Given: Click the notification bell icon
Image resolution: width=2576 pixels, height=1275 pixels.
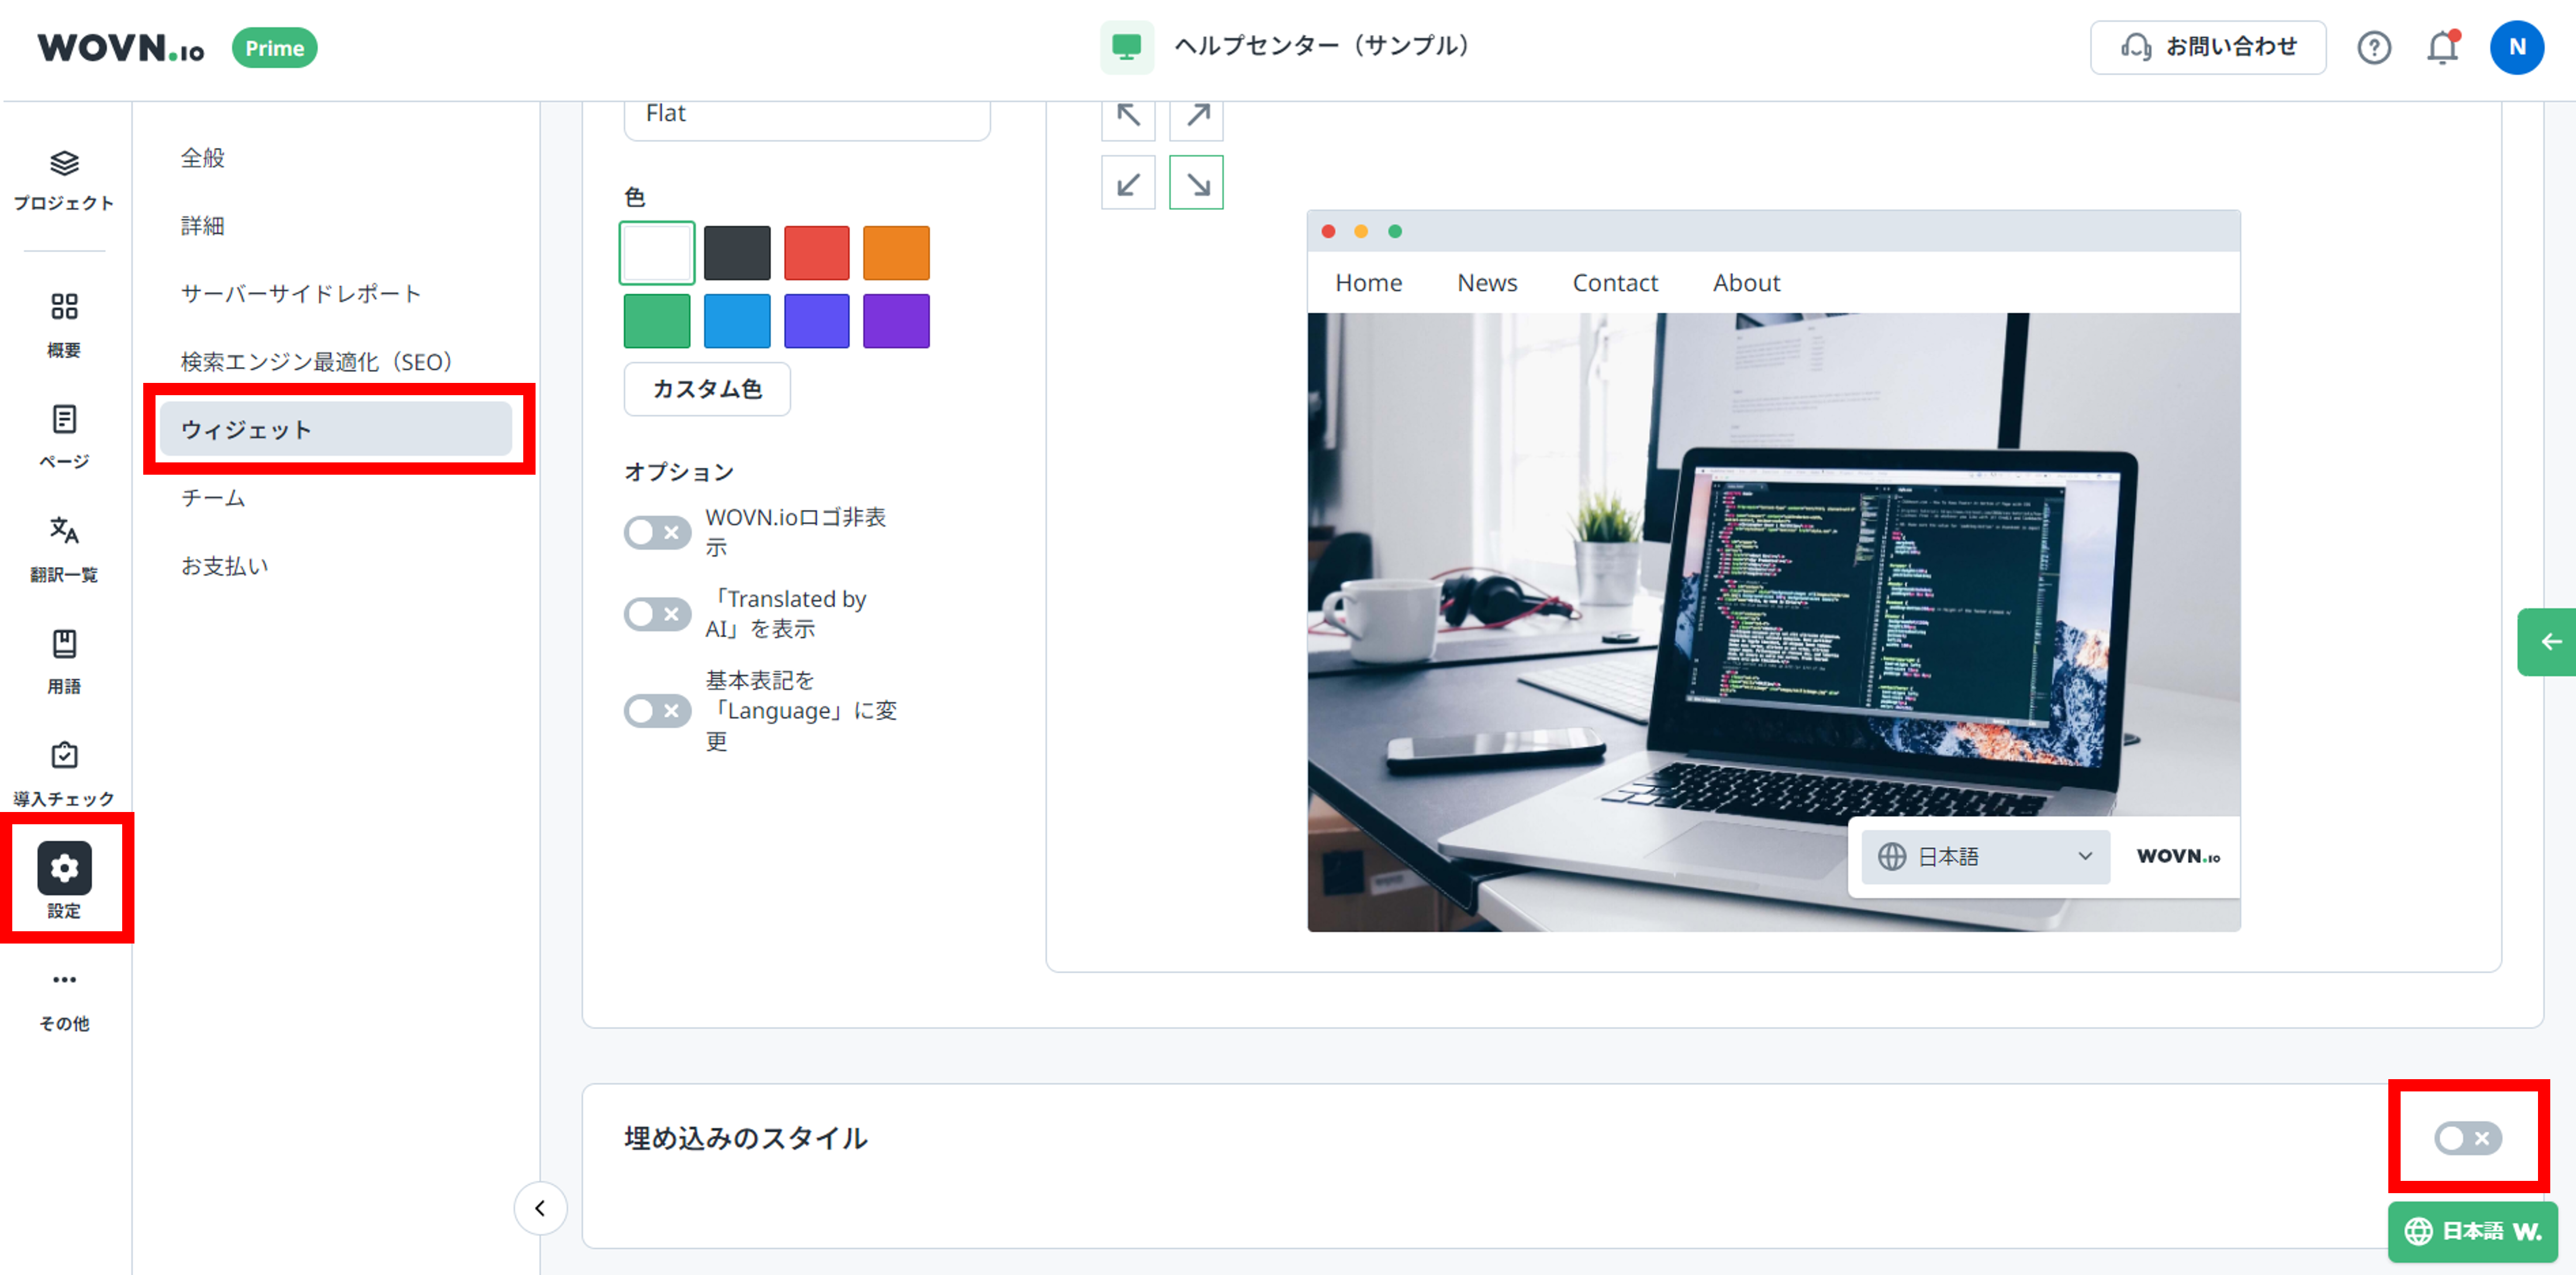Looking at the screenshot, I should pyautogui.click(x=2441, y=47).
